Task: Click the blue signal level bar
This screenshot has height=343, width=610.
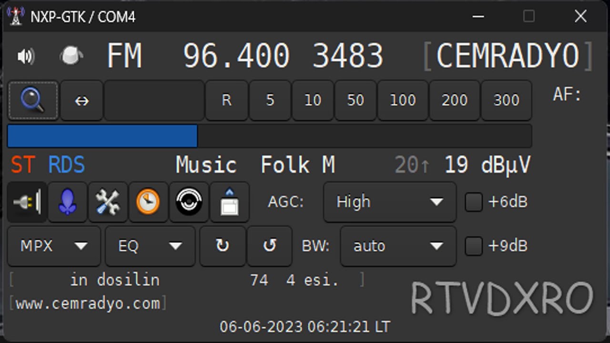Action: pyautogui.click(x=102, y=136)
